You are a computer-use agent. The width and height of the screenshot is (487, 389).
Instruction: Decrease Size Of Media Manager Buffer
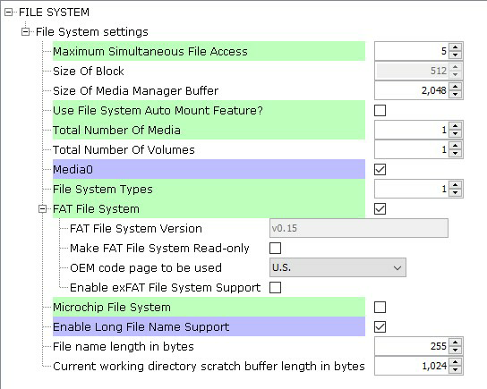pos(456,94)
